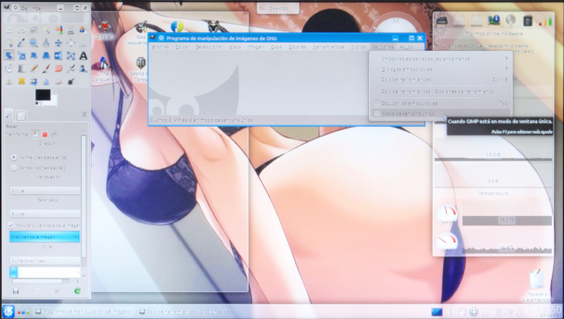Choose the Free Select lasso tool
This screenshot has width=564, height=319.
click(x=34, y=30)
